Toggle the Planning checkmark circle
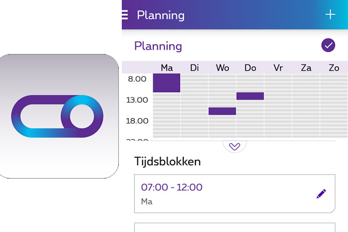348x232 pixels. coord(328,45)
